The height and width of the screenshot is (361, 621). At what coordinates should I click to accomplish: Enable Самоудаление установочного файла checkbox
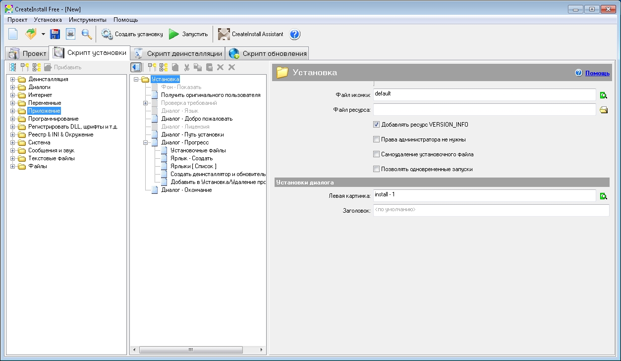tap(377, 154)
